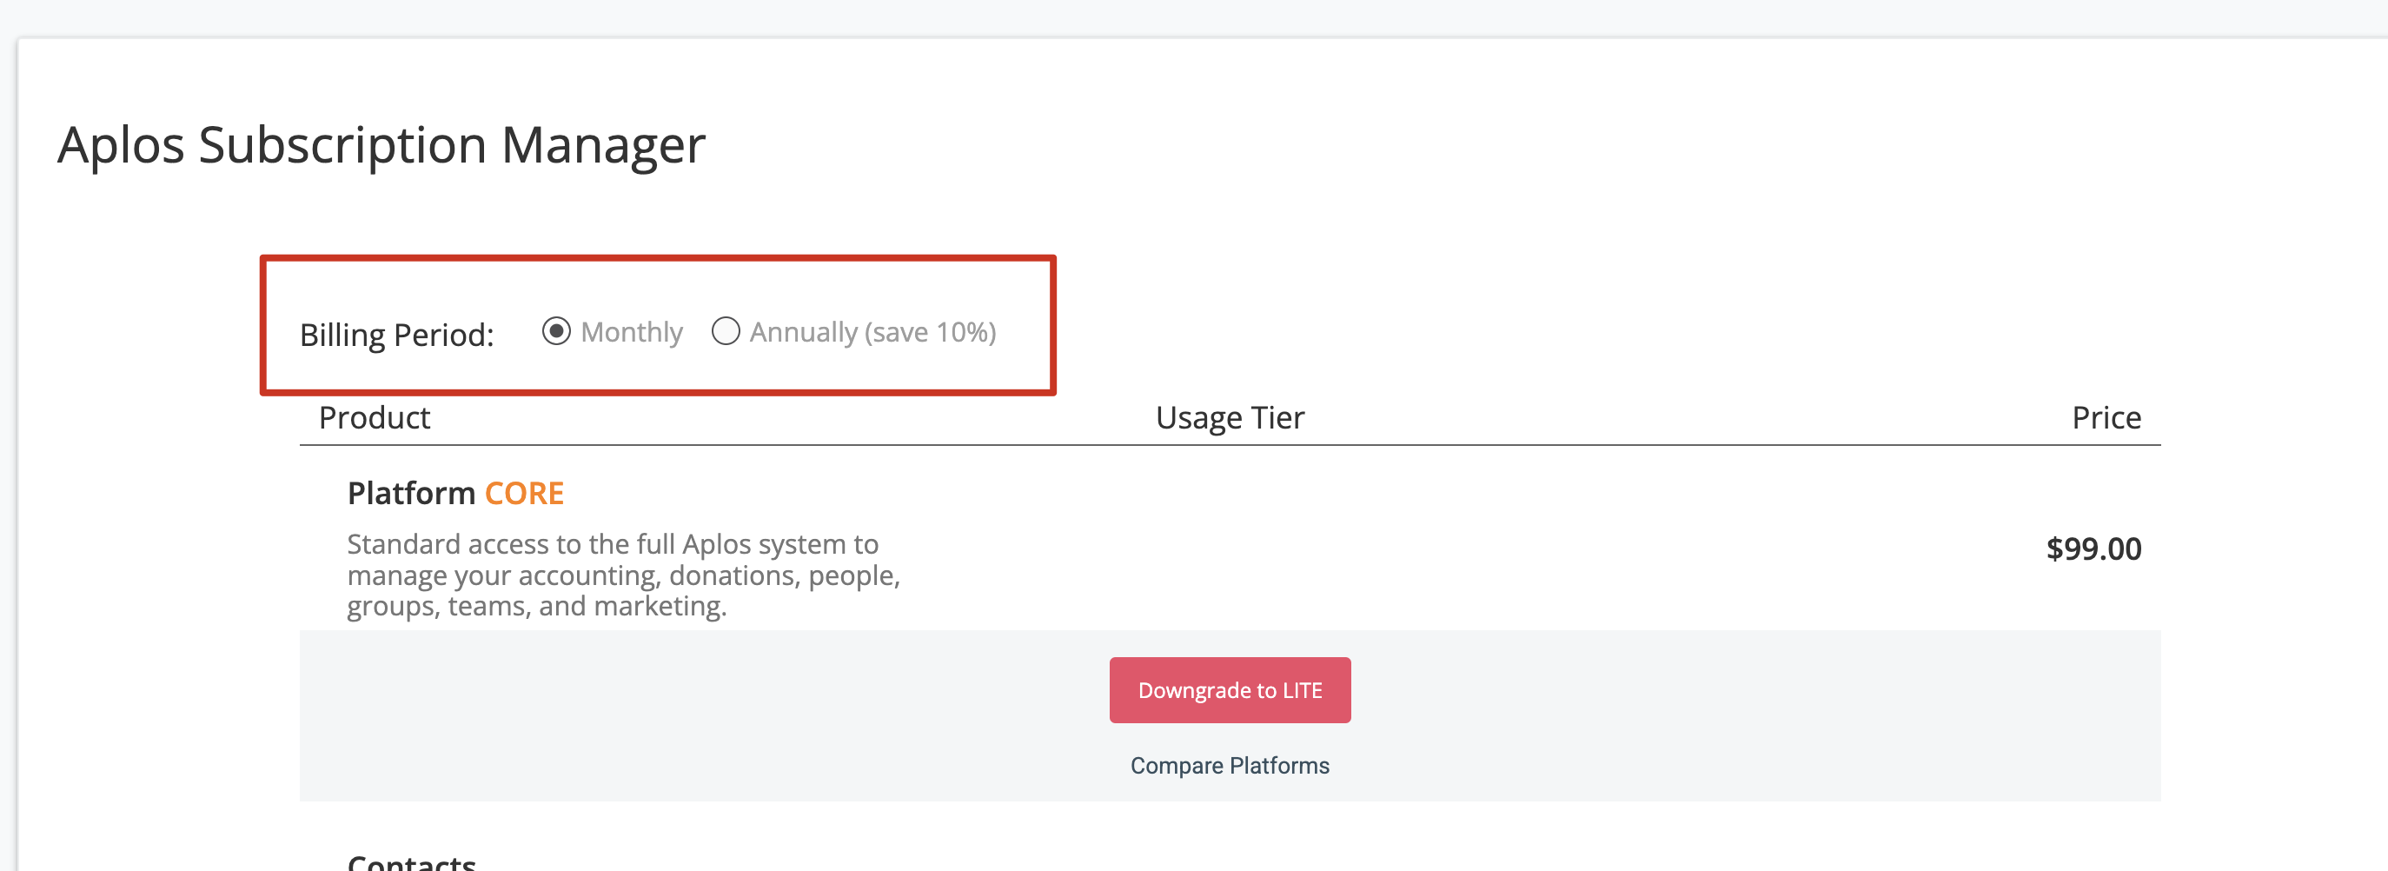Select the Monthly billing radio button
The height and width of the screenshot is (871, 2388).
click(x=556, y=331)
